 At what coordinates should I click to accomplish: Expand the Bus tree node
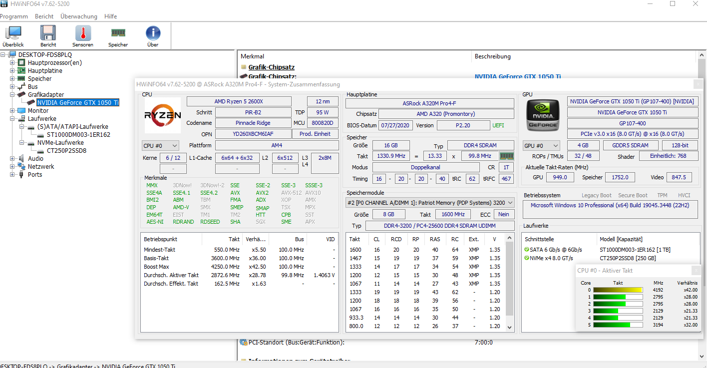12,87
